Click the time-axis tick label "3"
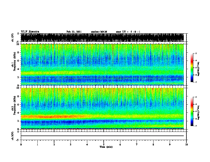Screen dimensions: 210x162 (71, 145)
